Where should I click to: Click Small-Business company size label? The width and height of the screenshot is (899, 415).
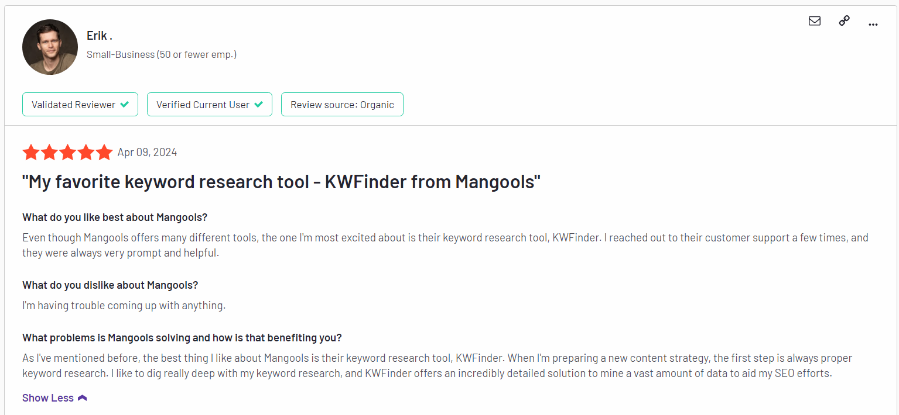162,54
